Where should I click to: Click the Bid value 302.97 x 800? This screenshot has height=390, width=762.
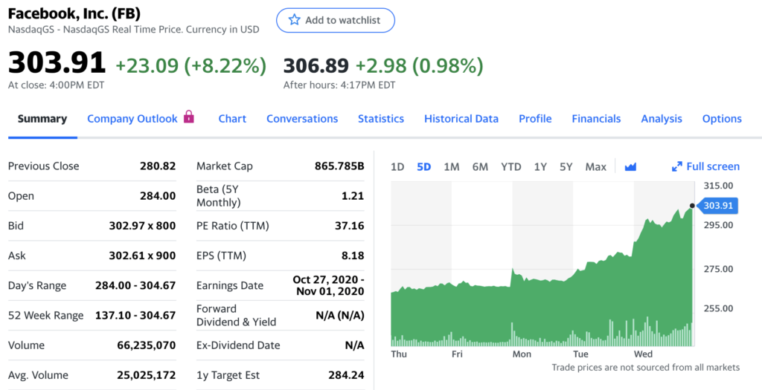click(142, 226)
